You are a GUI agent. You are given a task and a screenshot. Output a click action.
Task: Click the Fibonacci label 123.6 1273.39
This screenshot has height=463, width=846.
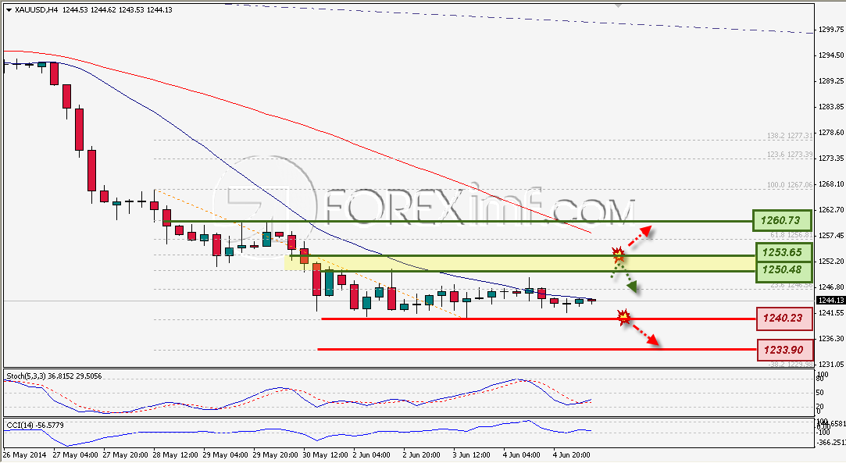point(789,154)
